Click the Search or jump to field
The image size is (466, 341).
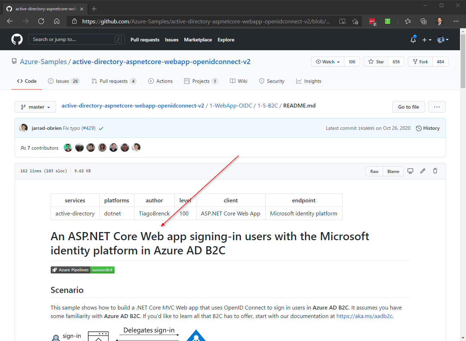point(76,39)
